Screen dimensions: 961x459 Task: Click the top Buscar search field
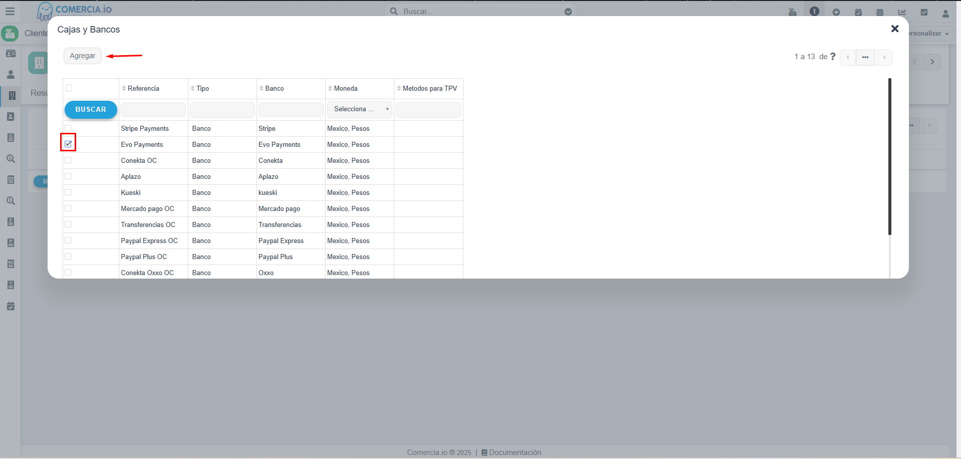coord(481,12)
